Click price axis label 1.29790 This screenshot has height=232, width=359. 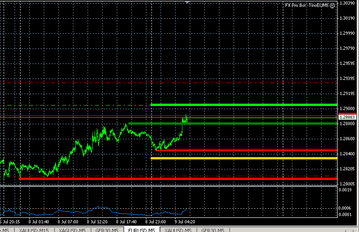[x=347, y=48]
